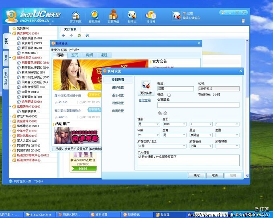This screenshot has height=218, width=273.
Task: Expand the 情感婚恋 tree node arrow
Action: [x=10, y=126]
